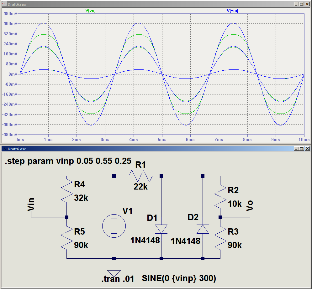312x289 pixels.
Task: Click the V(vin) trace label in the plot
Action: [x=232, y=10]
